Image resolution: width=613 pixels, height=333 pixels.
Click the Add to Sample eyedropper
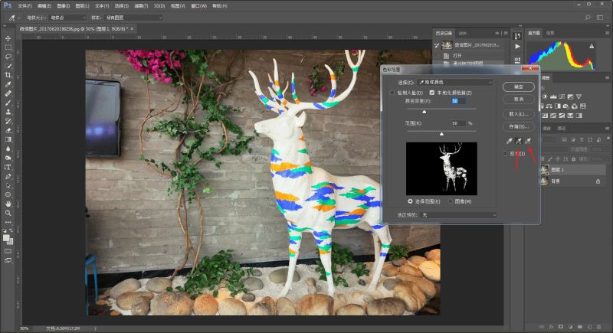[519, 141]
